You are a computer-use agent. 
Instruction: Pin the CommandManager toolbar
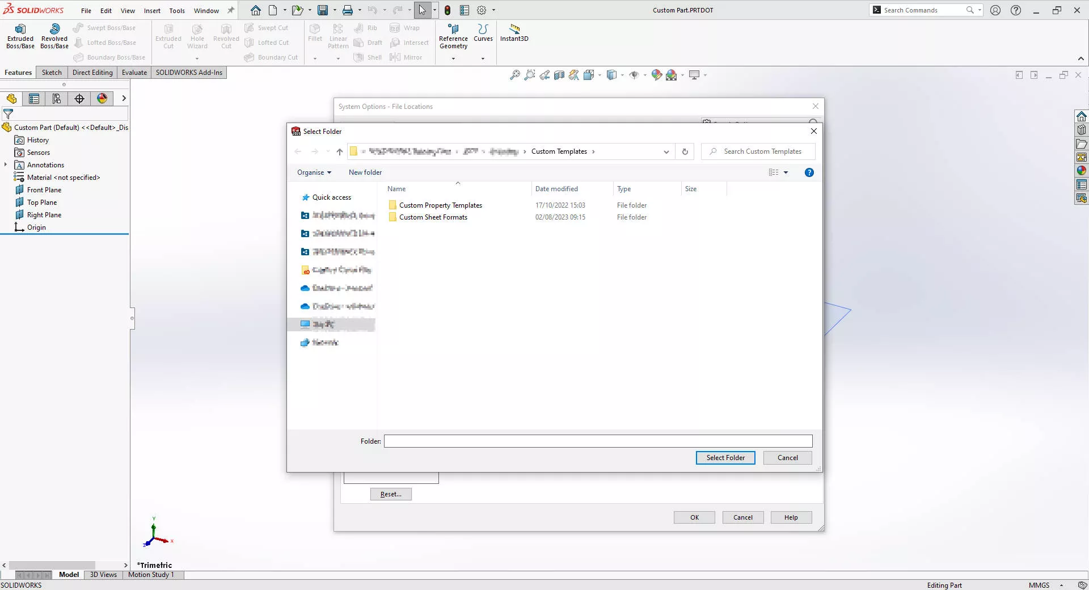click(x=230, y=10)
